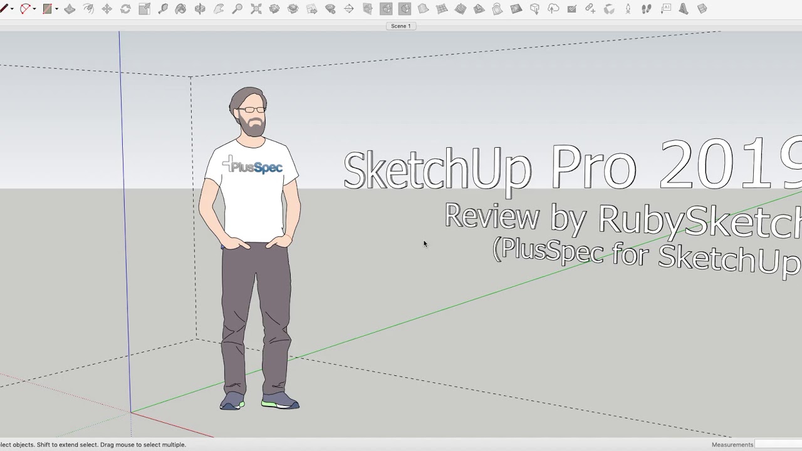
Task: Activate the Sandbox Smoove tool
Action: tap(461, 9)
